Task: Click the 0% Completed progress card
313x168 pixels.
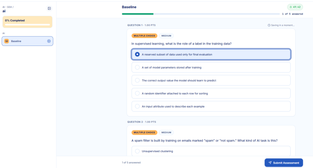Action: pos(27,22)
